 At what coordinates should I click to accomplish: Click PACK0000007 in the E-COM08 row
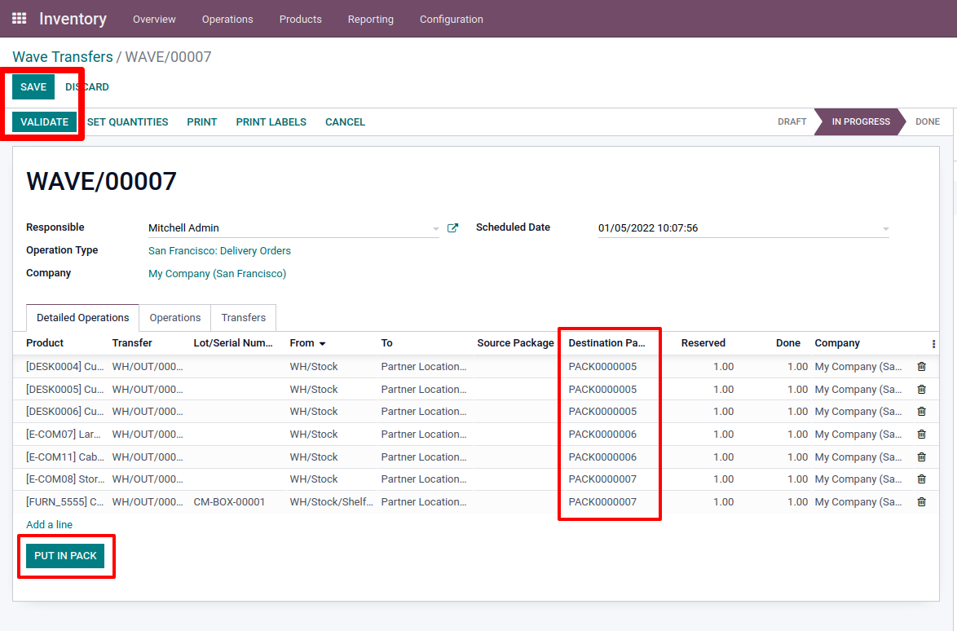(602, 479)
